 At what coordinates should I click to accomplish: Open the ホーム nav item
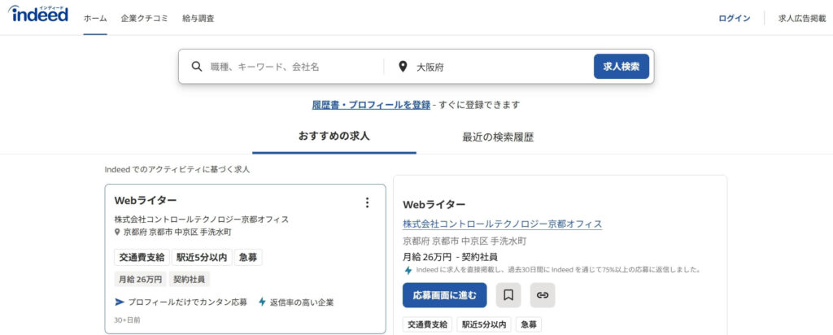(x=95, y=18)
